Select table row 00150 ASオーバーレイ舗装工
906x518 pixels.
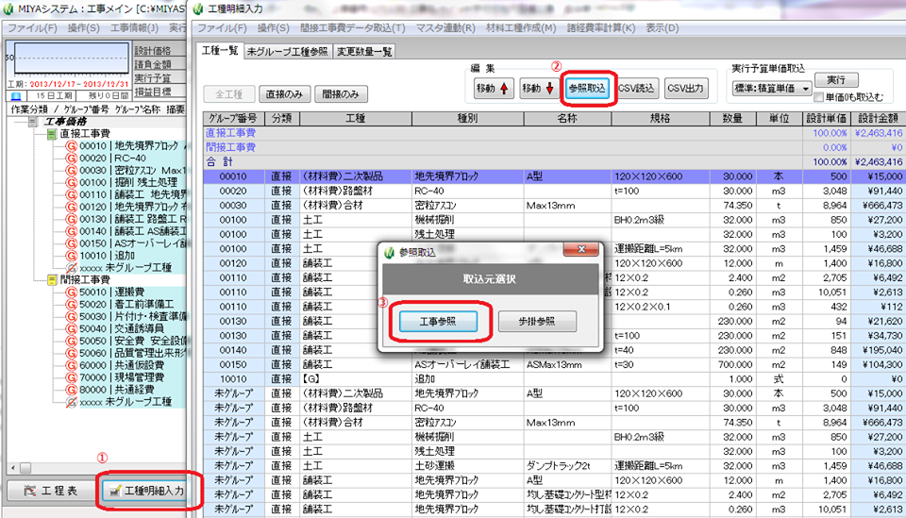(554, 365)
